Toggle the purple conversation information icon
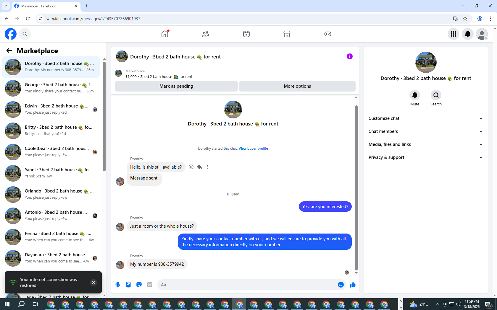This screenshot has width=497, height=310. [350, 56]
